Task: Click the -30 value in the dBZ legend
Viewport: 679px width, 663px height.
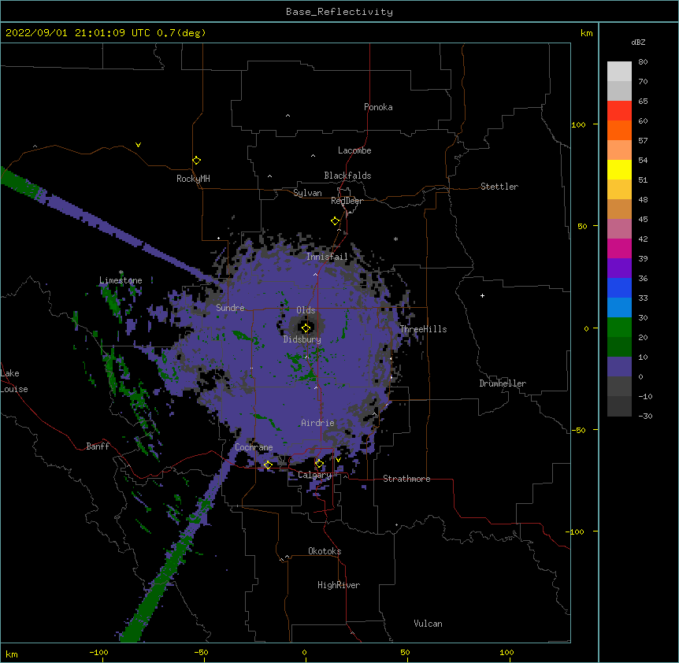Action: tap(645, 416)
